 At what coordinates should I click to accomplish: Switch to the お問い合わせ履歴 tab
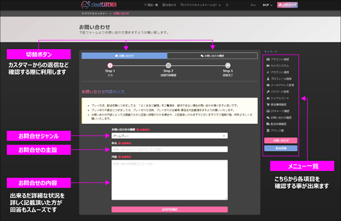coord(212,56)
